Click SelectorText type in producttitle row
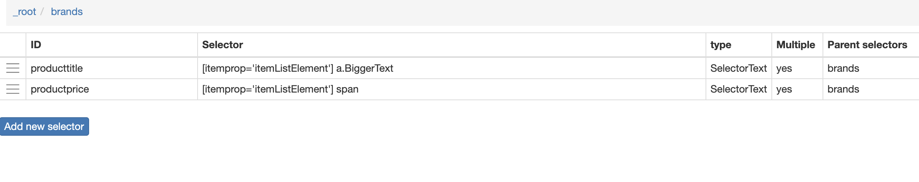 (738, 68)
